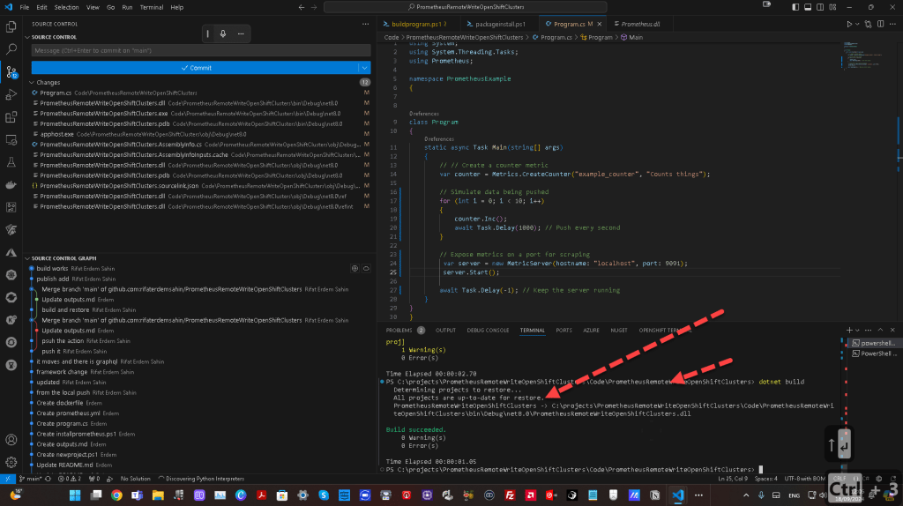The image size is (903, 506).
Task: Close the Program.cs editor tab
Action: tap(600, 24)
